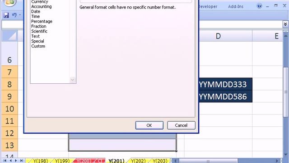Go to next sheet navigation arrow
This screenshot has width=289, height=163.
(x=16, y=161)
